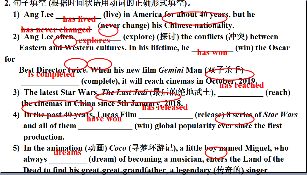307x175 pixels.
Task: Click the circled word "often"
Action: click(x=65, y=37)
